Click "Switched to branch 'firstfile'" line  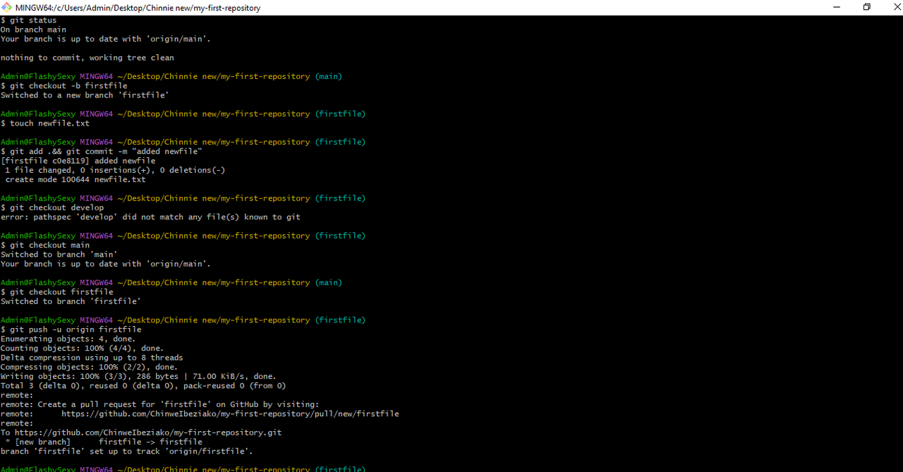click(x=71, y=301)
